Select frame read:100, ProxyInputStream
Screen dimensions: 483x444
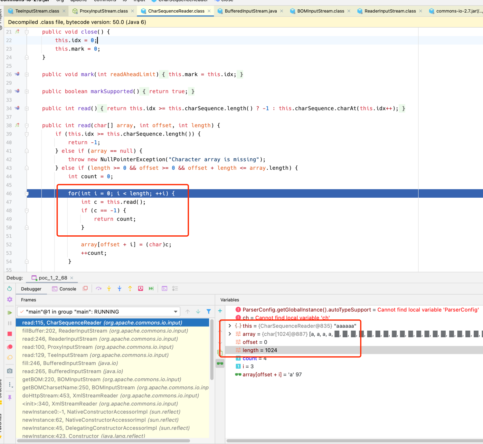(112, 347)
